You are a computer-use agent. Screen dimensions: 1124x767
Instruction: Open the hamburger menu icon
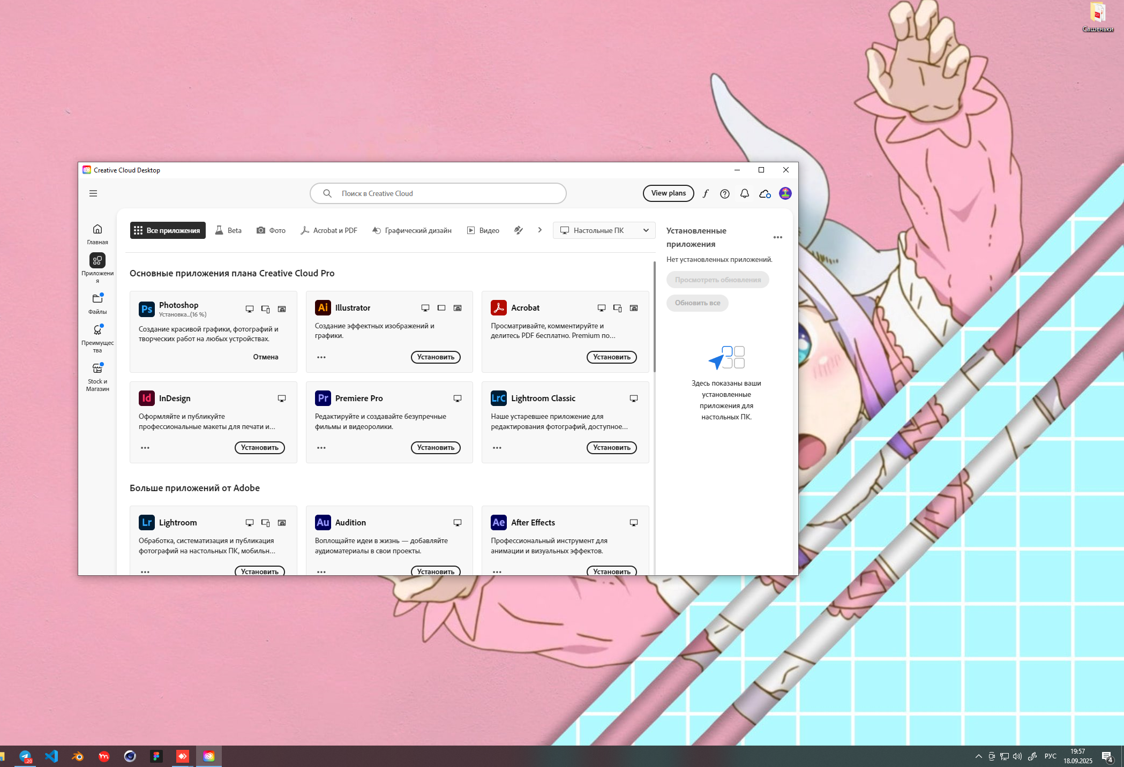click(x=93, y=193)
